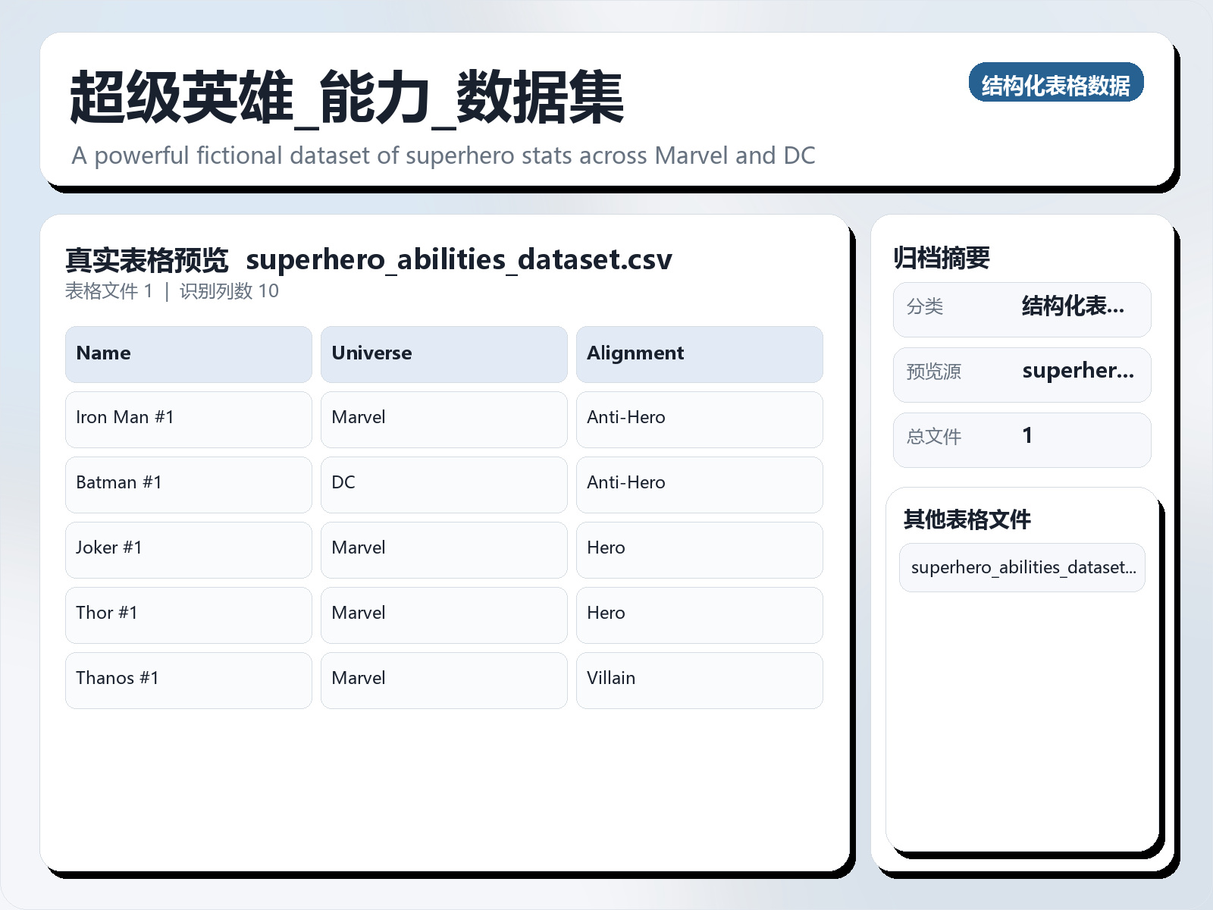Viewport: 1213px width, 910px height.
Task: Click the Iron Man #1 cell
Action: (188, 419)
